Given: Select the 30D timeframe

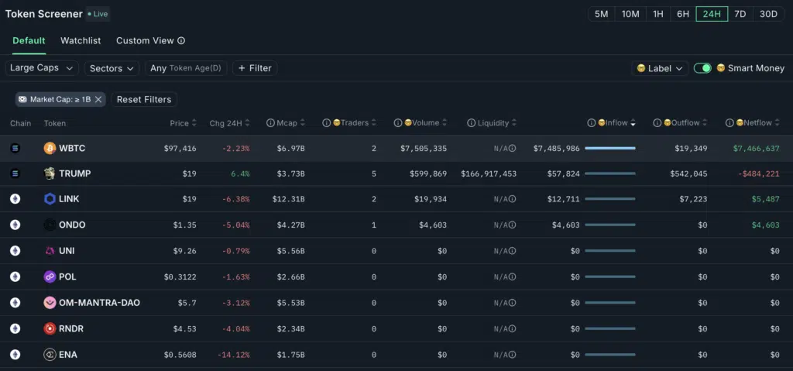Looking at the screenshot, I should click(769, 14).
